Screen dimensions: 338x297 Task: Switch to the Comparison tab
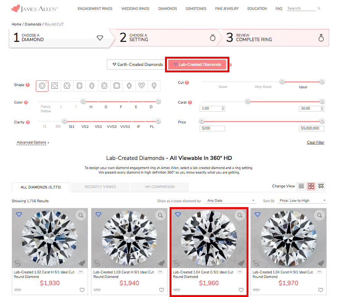[x=160, y=187]
